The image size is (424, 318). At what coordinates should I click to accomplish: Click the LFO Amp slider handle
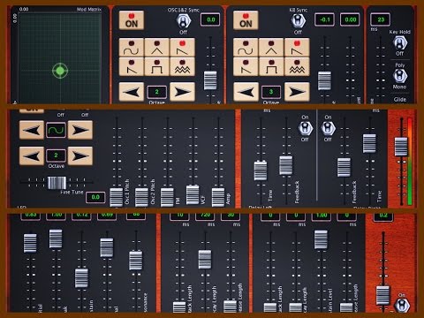[218, 197]
